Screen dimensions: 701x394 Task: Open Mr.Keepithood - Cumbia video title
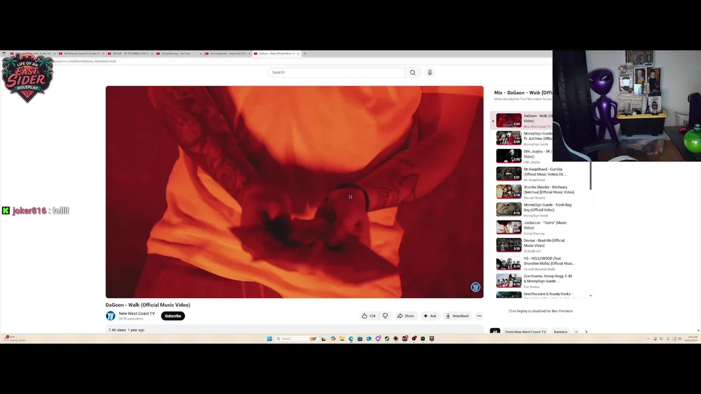click(x=545, y=172)
